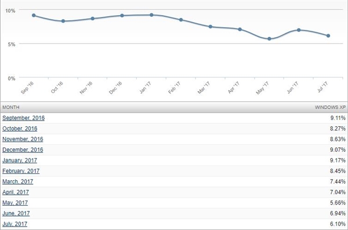Select the Sep '16 data point on chart

click(x=34, y=15)
